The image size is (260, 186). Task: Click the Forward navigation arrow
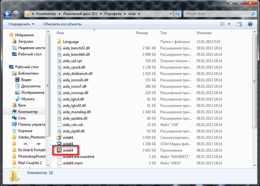pos(16,14)
